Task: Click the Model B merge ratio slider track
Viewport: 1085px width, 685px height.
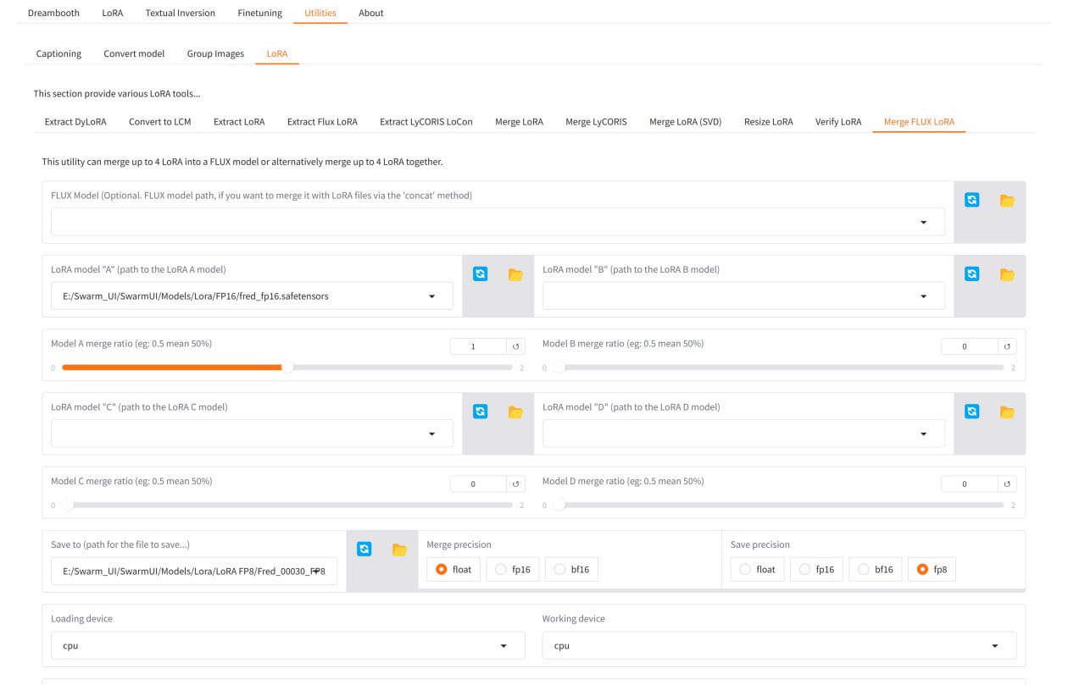Action: pyautogui.click(x=778, y=367)
